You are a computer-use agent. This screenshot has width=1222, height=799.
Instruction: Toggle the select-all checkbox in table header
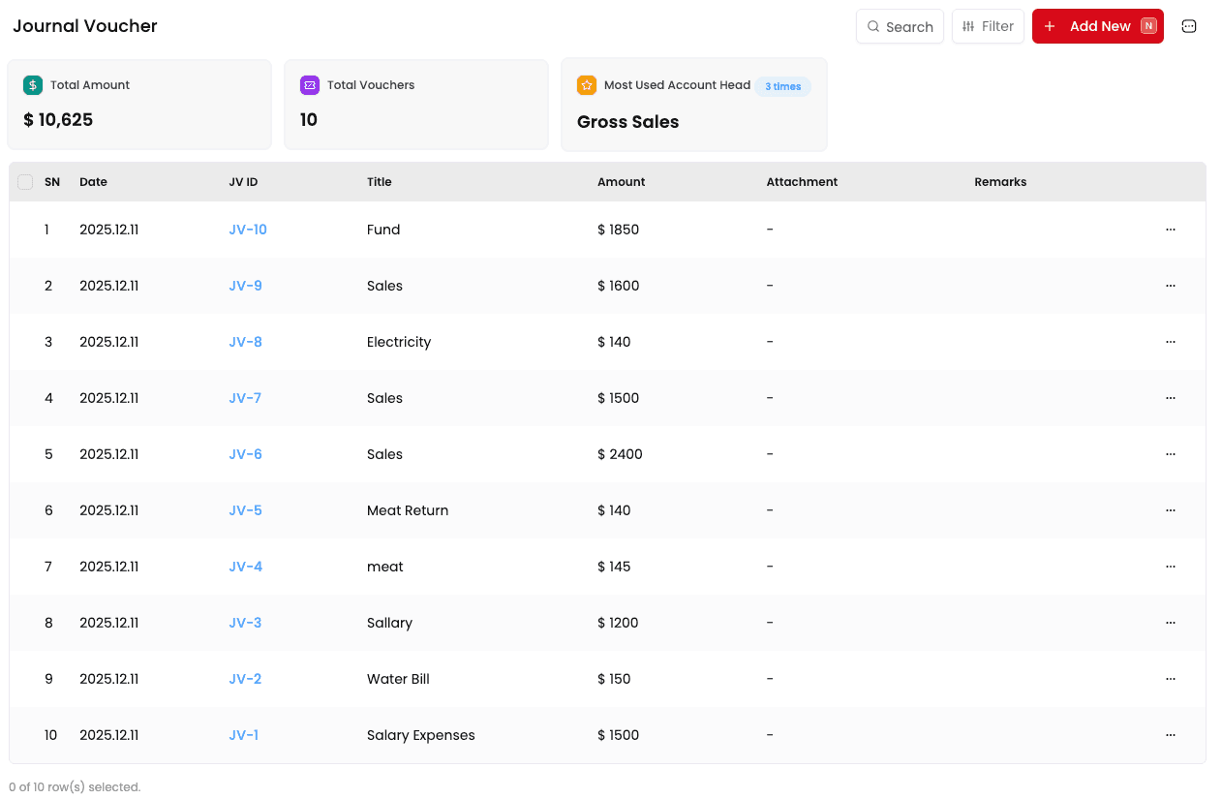25,182
